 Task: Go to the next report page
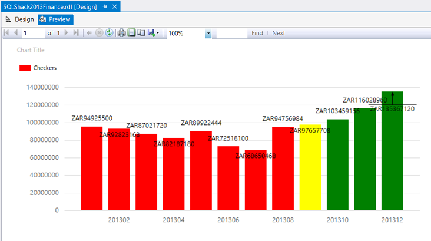[x=67, y=33]
